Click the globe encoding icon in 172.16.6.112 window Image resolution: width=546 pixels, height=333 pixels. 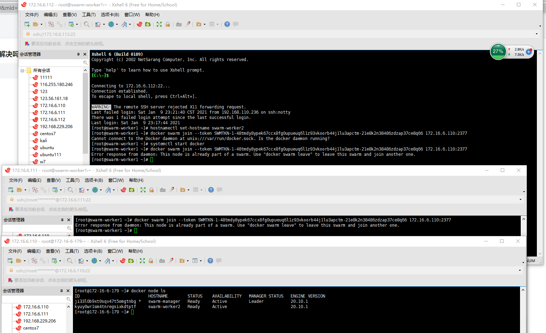point(111,24)
